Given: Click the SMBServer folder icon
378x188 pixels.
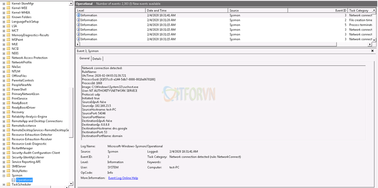Looking at the screenshot, I should (x=8, y=166).
